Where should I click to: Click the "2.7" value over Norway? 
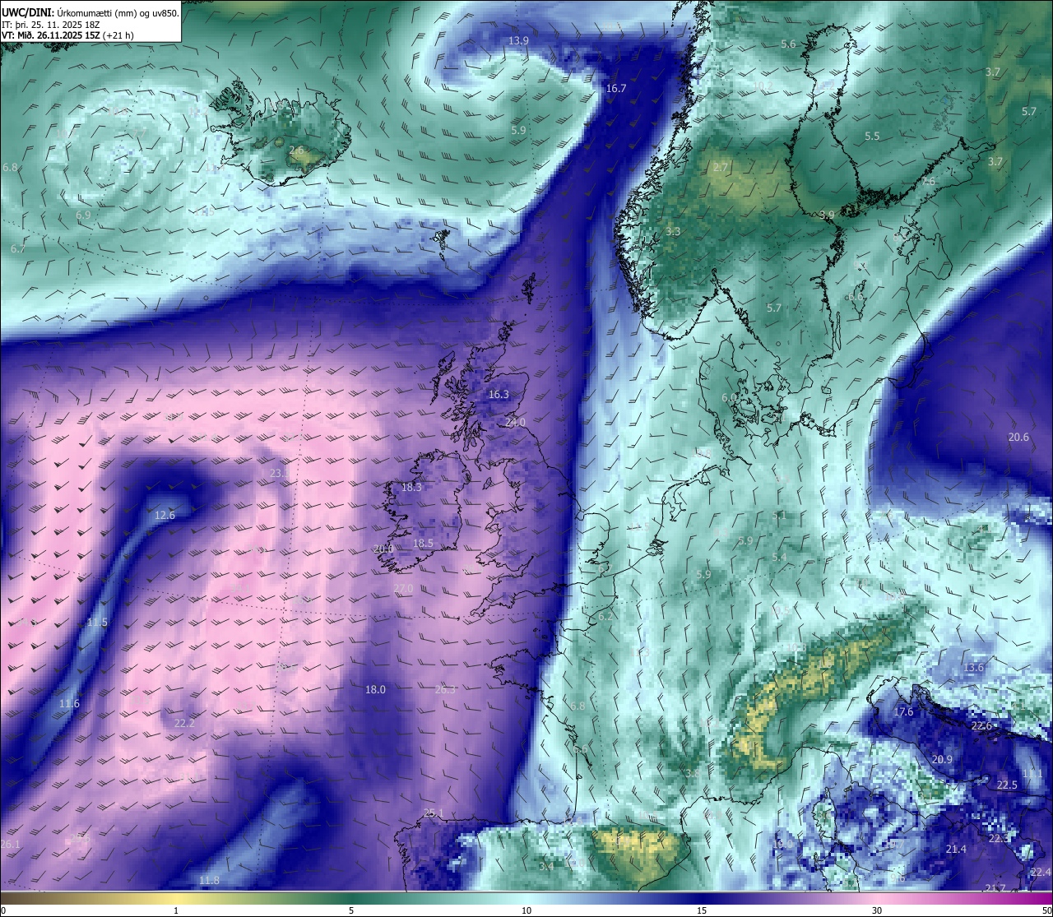pyautogui.click(x=720, y=168)
